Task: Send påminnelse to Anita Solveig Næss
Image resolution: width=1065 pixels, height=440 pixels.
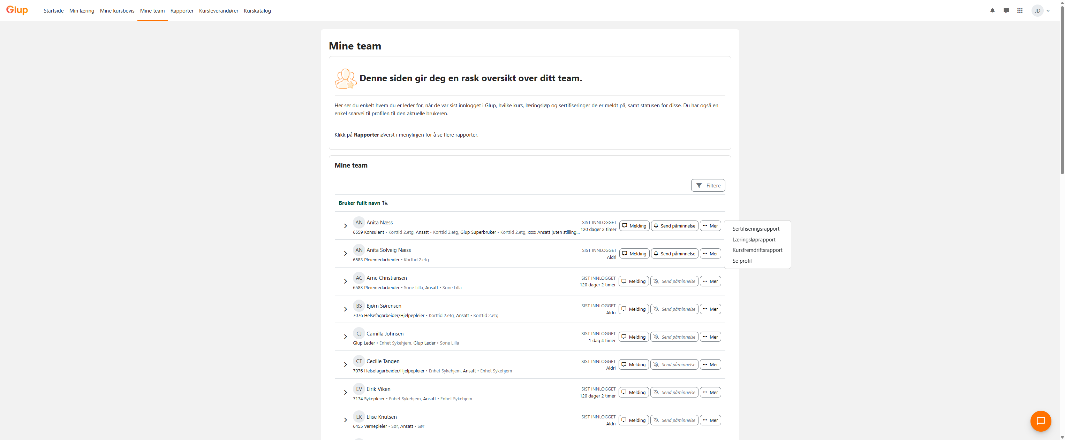Action: (x=674, y=254)
